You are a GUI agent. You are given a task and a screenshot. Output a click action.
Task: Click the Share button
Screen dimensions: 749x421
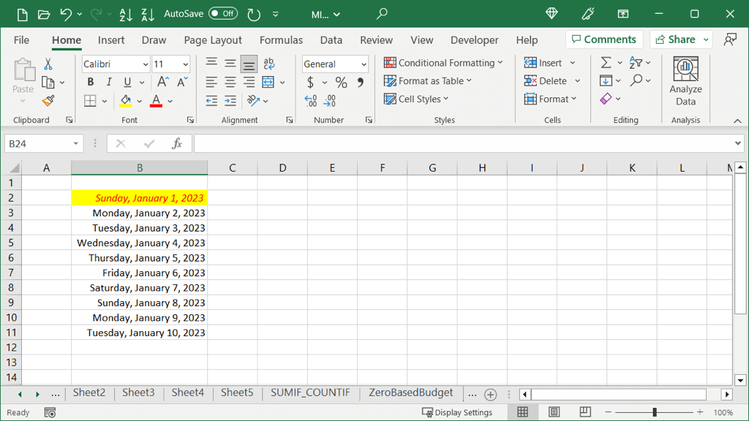[674, 39]
